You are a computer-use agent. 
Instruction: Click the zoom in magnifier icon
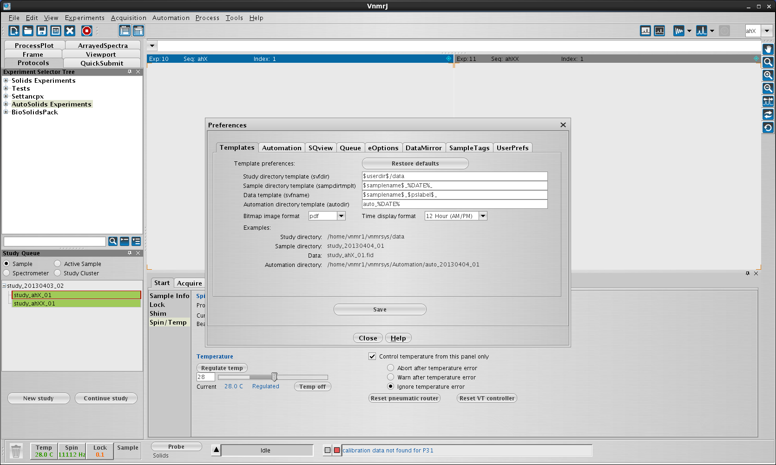coord(768,75)
